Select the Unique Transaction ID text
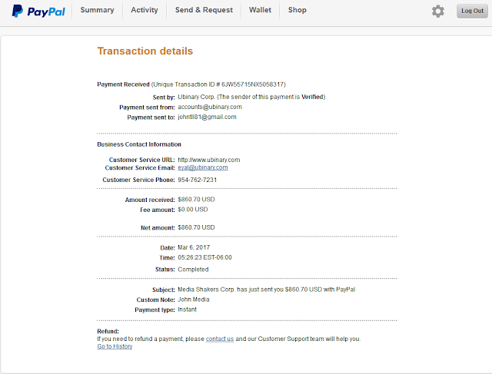Viewport: 492px width, 374px height. pos(218,84)
